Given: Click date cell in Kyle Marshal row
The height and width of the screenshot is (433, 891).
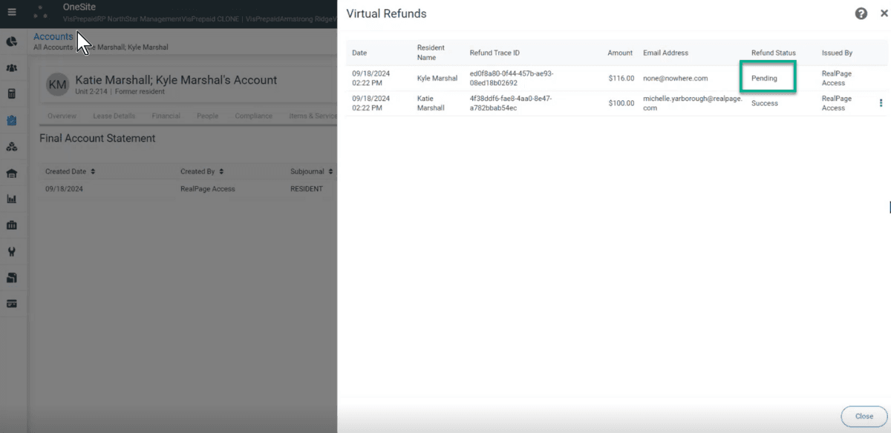Looking at the screenshot, I should (371, 78).
